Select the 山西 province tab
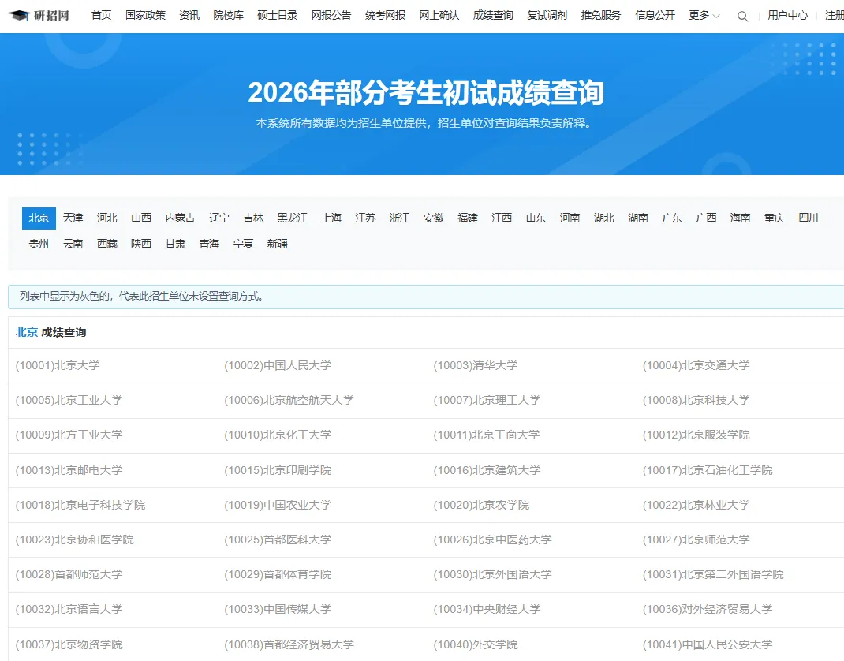844x661 pixels. point(141,218)
